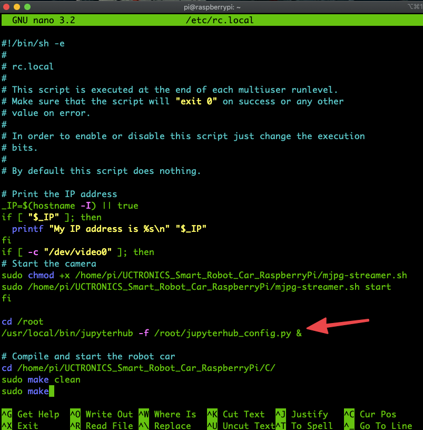Click the _IP=$(hostname -I) line
The height and width of the screenshot is (430, 423).
point(70,206)
